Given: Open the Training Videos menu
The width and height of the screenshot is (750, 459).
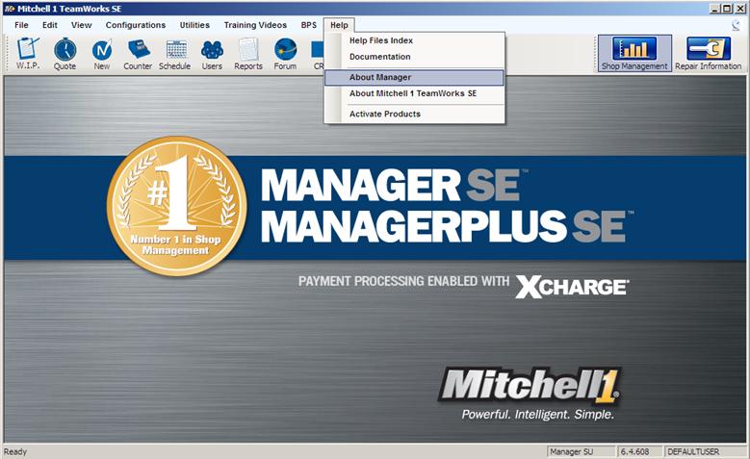Looking at the screenshot, I should tap(255, 25).
